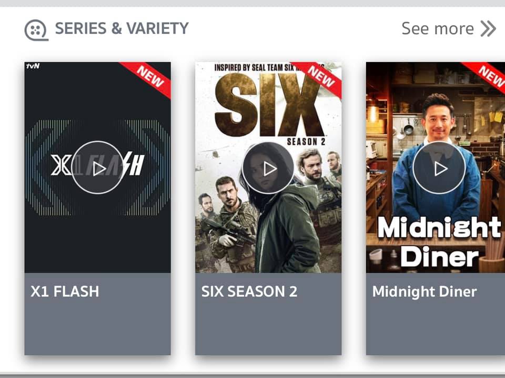Click the NEW ribbon on X1 FLASH
The image size is (505, 378).
148,77
